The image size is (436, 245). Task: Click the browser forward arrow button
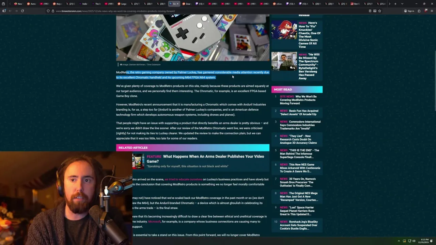[16, 11]
